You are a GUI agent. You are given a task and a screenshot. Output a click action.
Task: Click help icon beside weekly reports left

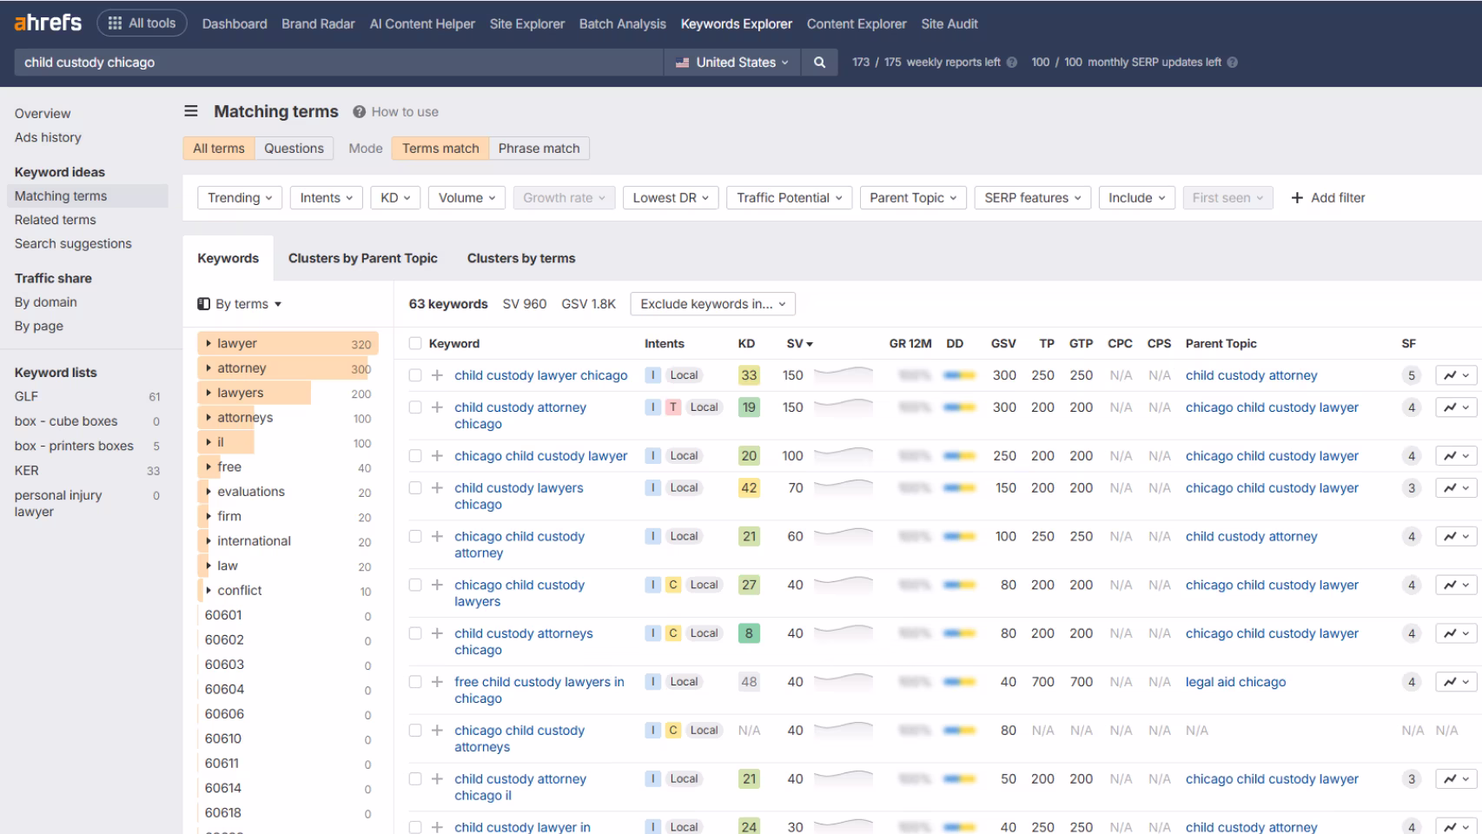pos(1011,63)
